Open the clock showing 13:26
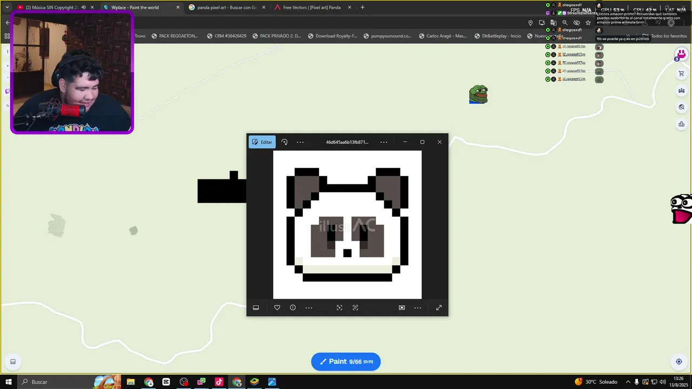This screenshot has width=692, height=389. click(x=678, y=382)
